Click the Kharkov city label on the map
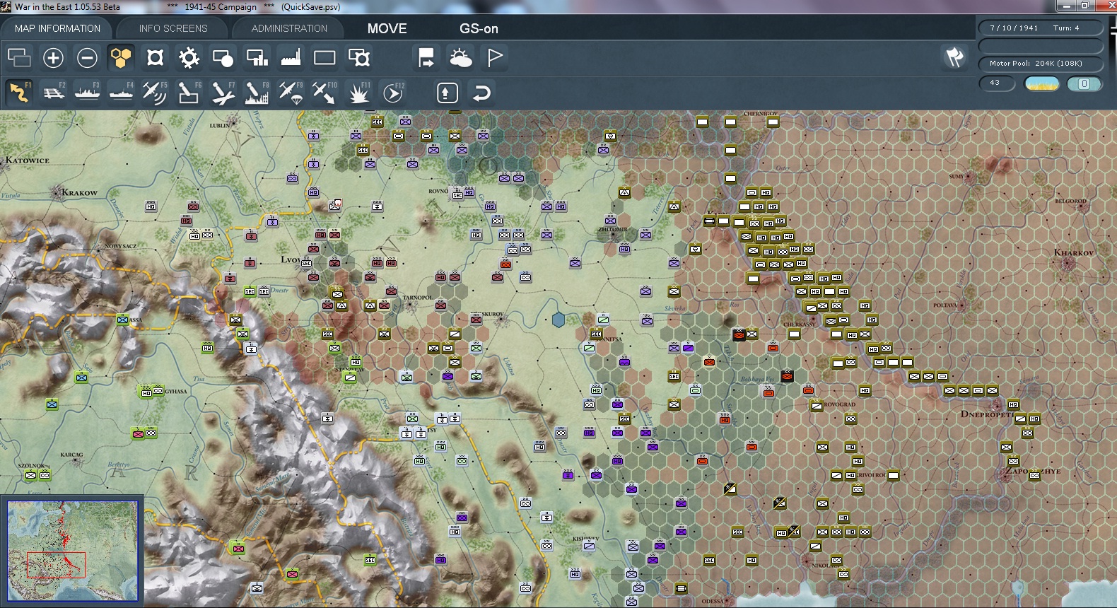Viewport: 1117px width, 608px height. [x=1073, y=252]
